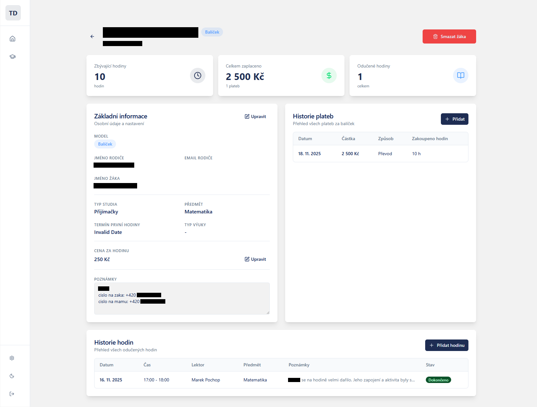Click the logout icon in sidebar

click(12, 394)
